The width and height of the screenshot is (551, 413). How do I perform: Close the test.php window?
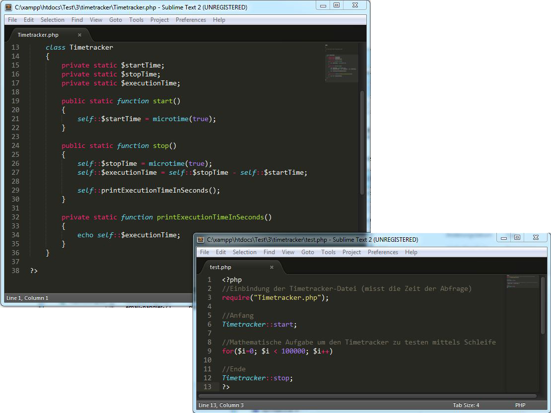point(536,238)
